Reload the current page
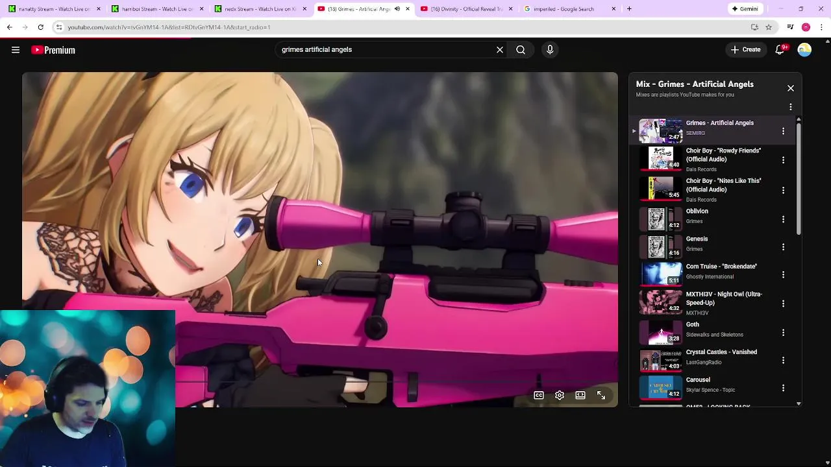831x467 pixels. pyautogui.click(x=40, y=27)
